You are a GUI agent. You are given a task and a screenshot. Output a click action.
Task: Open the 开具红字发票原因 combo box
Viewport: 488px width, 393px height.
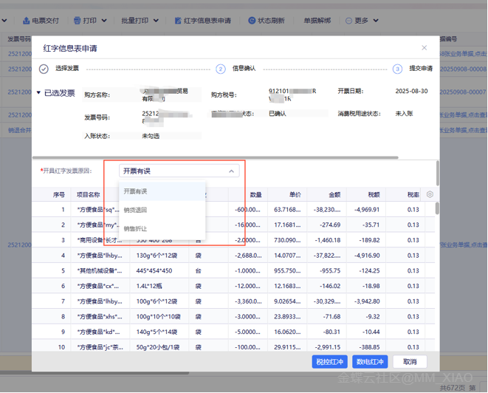pyautogui.click(x=179, y=171)
